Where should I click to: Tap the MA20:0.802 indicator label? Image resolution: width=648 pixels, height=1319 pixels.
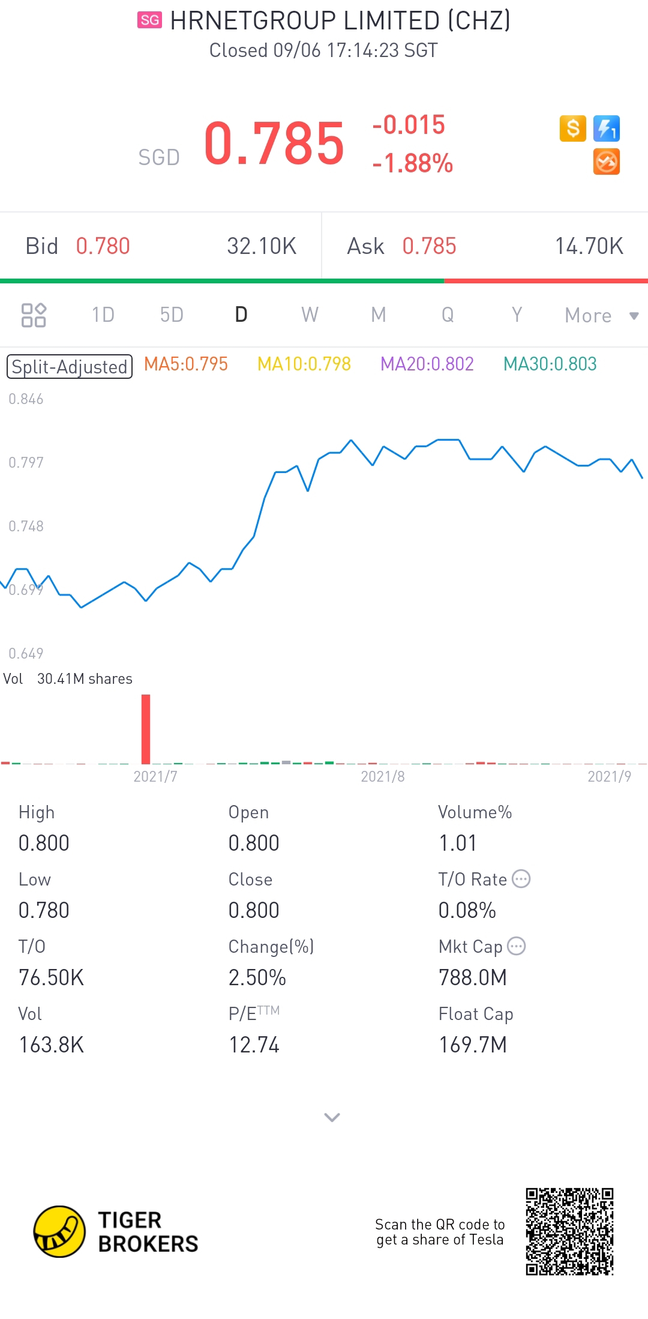[427, 364]
